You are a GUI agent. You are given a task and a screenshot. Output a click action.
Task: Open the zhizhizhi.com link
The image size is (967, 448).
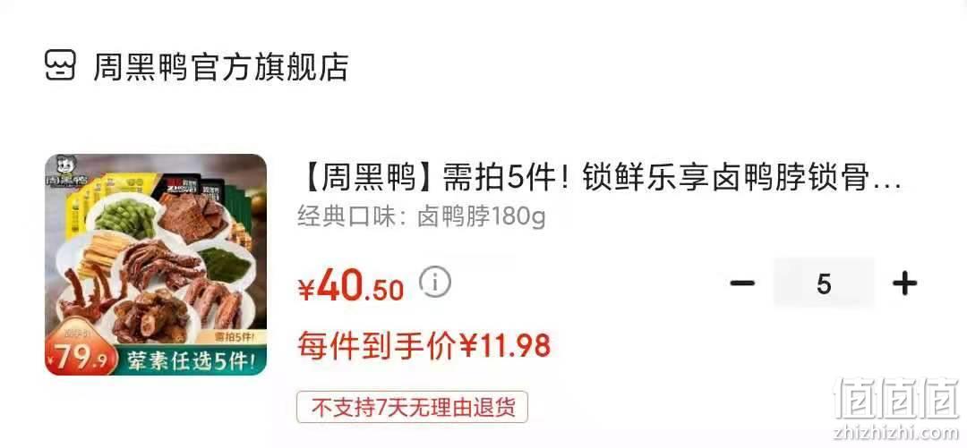897,431
